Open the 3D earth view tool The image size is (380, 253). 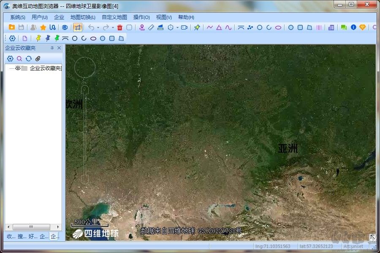(x=65, y=28)
